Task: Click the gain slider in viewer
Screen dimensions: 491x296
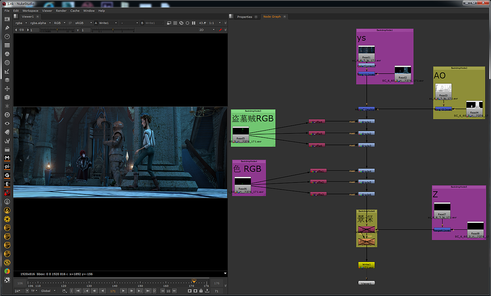Action: point(56,30)
